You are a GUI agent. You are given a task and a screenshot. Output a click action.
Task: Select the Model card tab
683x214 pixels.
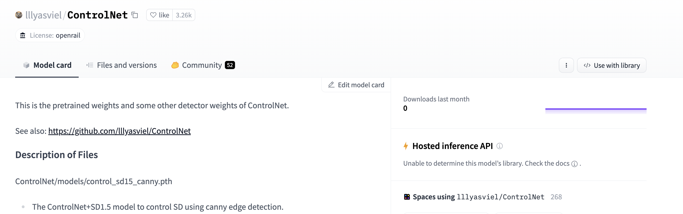click(47, 65)
